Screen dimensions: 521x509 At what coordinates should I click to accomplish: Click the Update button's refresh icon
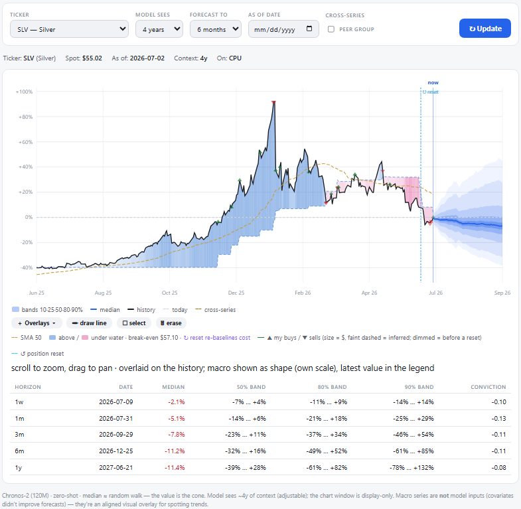pyautogui.click(x=472, y=29)
